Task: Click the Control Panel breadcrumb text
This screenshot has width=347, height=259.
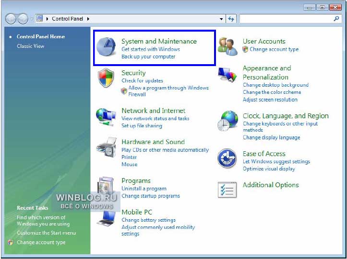Action: coord(68,19)
